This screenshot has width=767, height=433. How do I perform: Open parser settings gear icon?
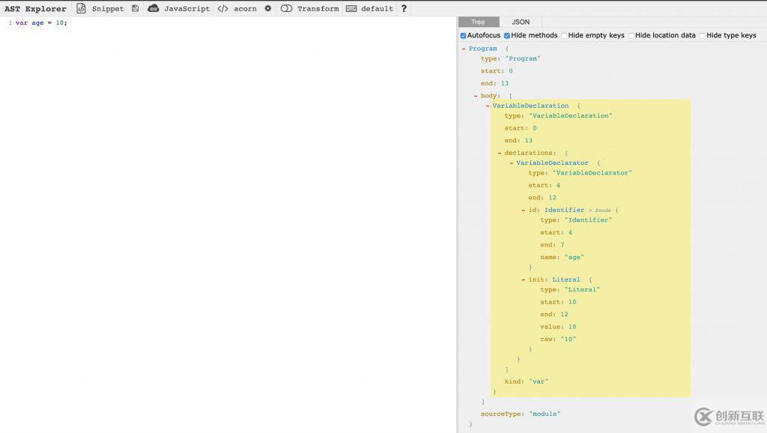[267, 9]
